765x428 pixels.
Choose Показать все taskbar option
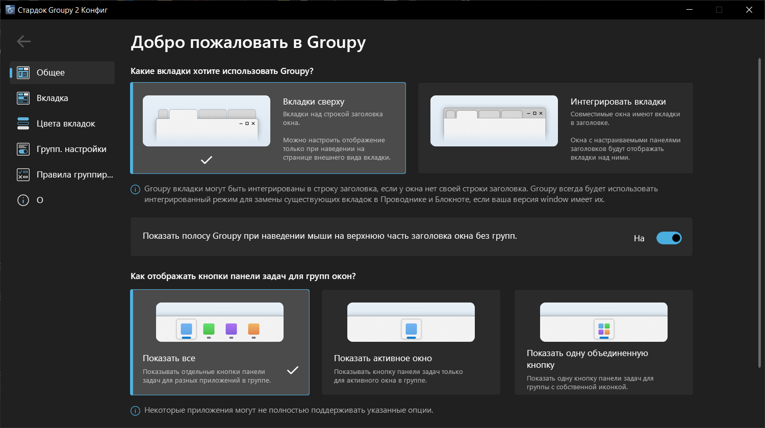pos(220,342)
